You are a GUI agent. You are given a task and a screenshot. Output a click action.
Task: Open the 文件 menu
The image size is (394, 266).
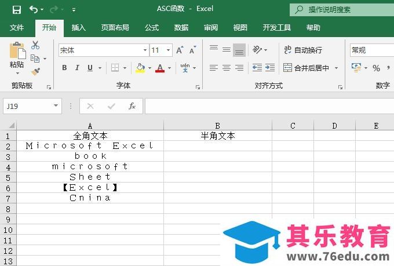point(17,28)
